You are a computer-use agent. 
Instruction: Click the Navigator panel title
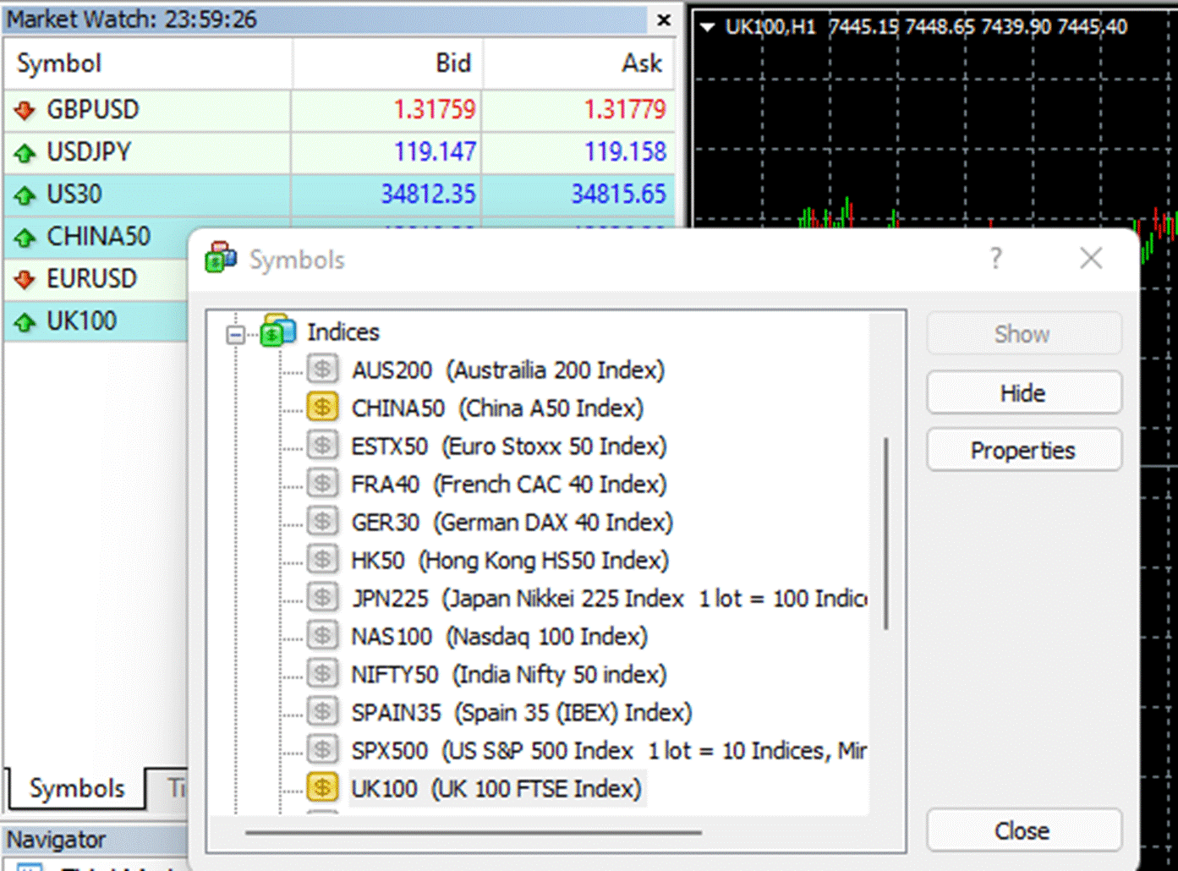56,840
